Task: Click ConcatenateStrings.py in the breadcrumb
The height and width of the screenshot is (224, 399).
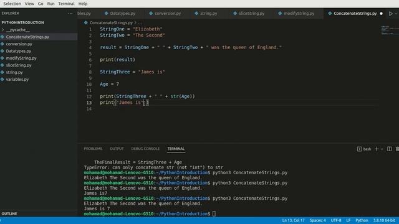Action: tap(111, 22)
